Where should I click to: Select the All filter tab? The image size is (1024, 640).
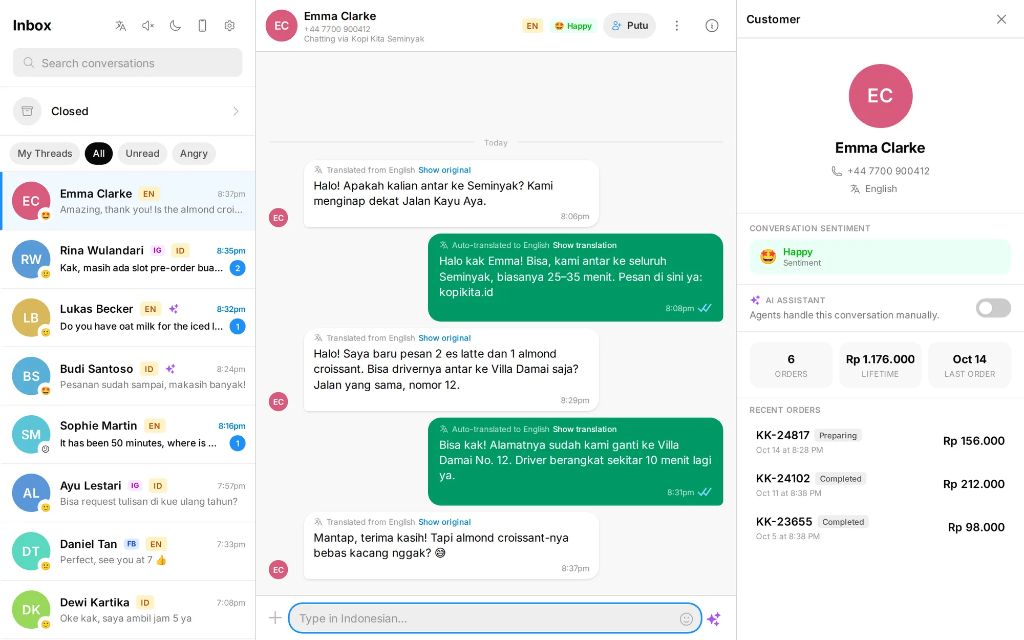click(99, 154)
